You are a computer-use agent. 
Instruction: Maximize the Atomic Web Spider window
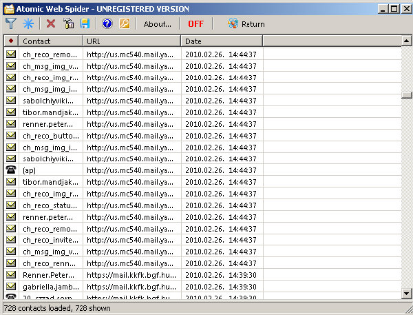click(x=394, y=9)
